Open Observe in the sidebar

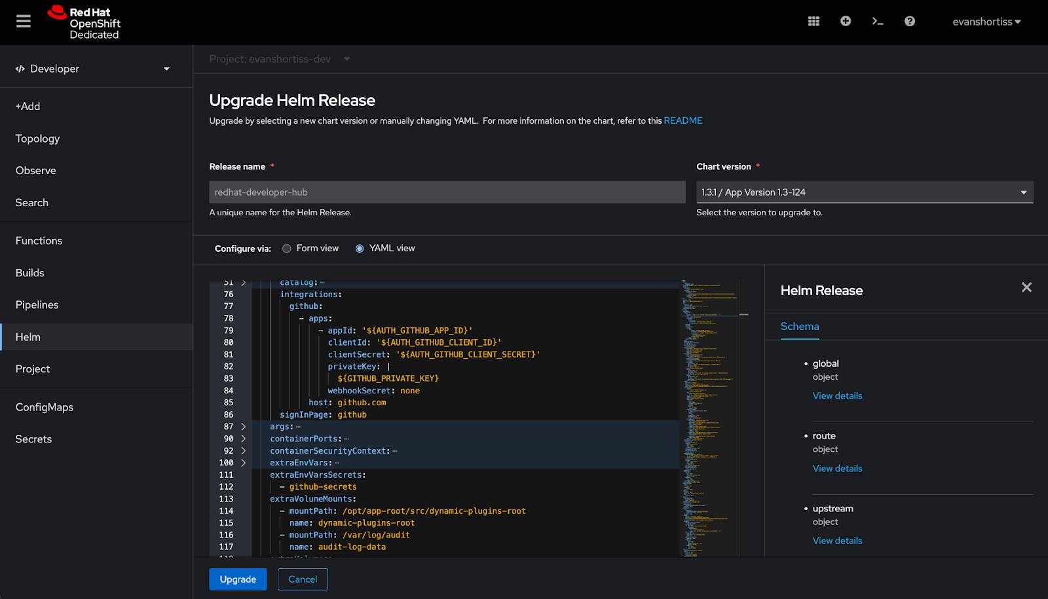pyautogui.click(x=96, y=171)
